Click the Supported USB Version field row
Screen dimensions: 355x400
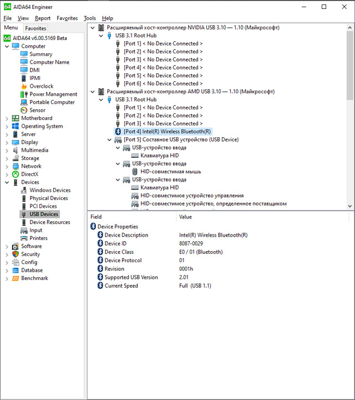(143, 277)
